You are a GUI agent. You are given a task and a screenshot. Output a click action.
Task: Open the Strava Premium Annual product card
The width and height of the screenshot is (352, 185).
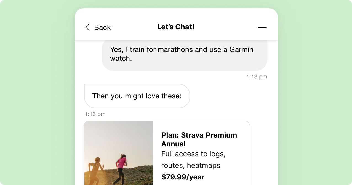tap(167, 153)
